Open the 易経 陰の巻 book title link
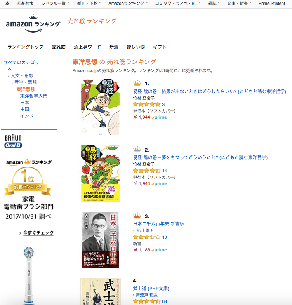The width and height of the screenshot is (292, 305). coord(210,91)
